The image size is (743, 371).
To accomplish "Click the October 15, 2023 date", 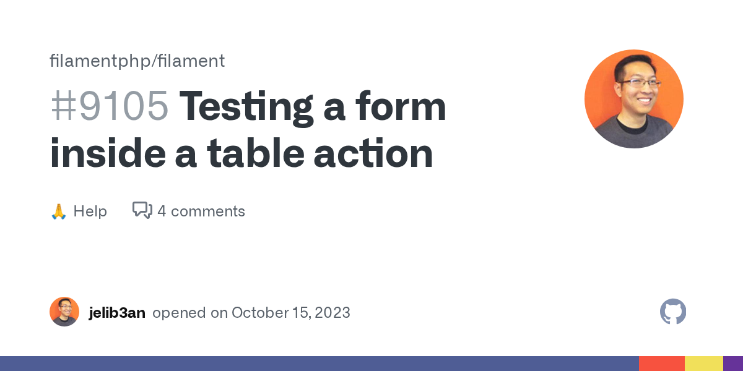I will tap(291, 313).
